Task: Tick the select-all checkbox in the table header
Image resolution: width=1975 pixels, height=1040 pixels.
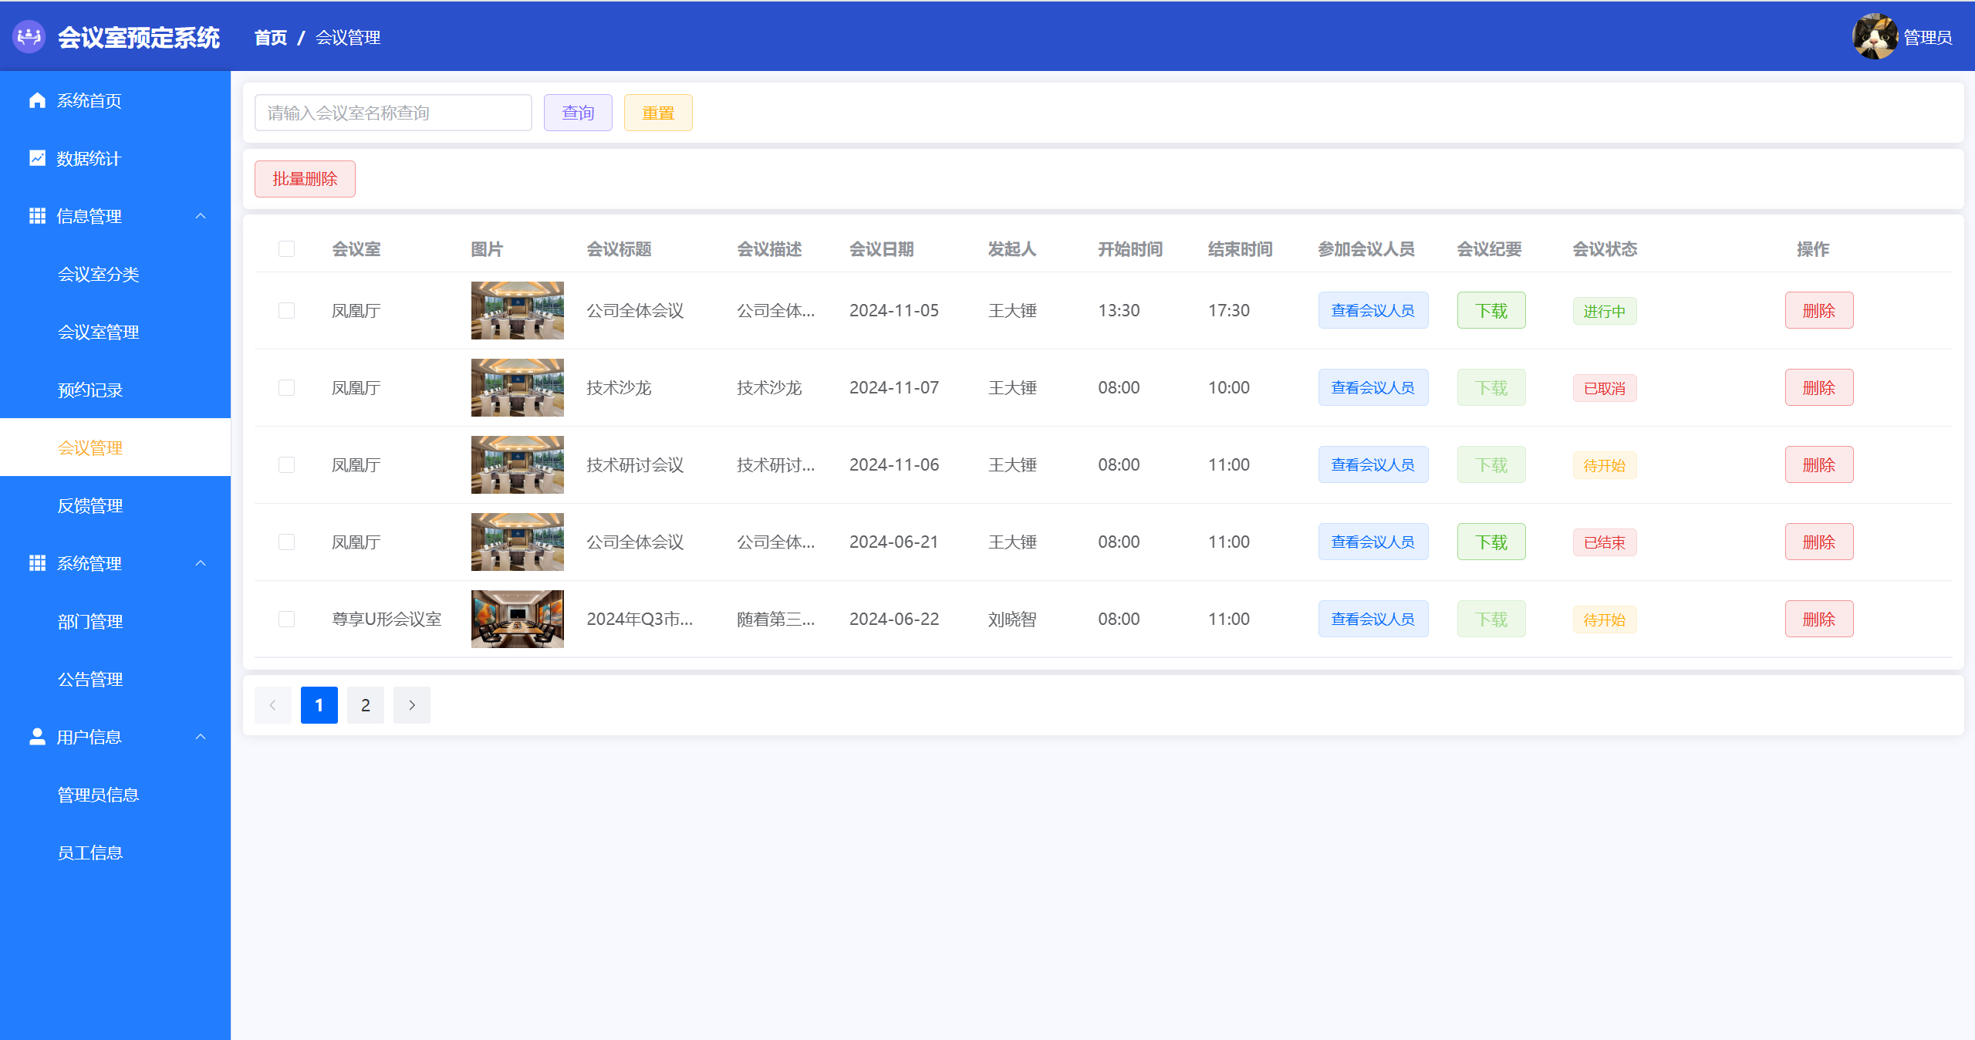Action: [286, 248]
